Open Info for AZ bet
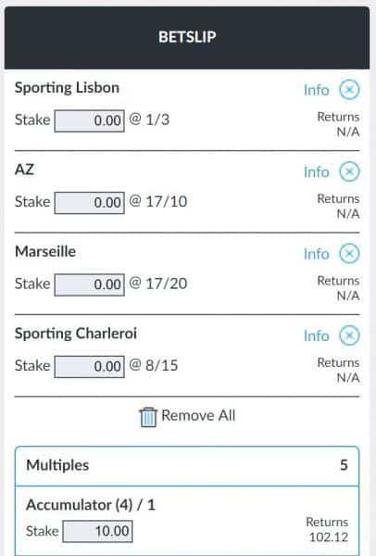This screenshot has width=376, height=556. [x=317, y=172]
